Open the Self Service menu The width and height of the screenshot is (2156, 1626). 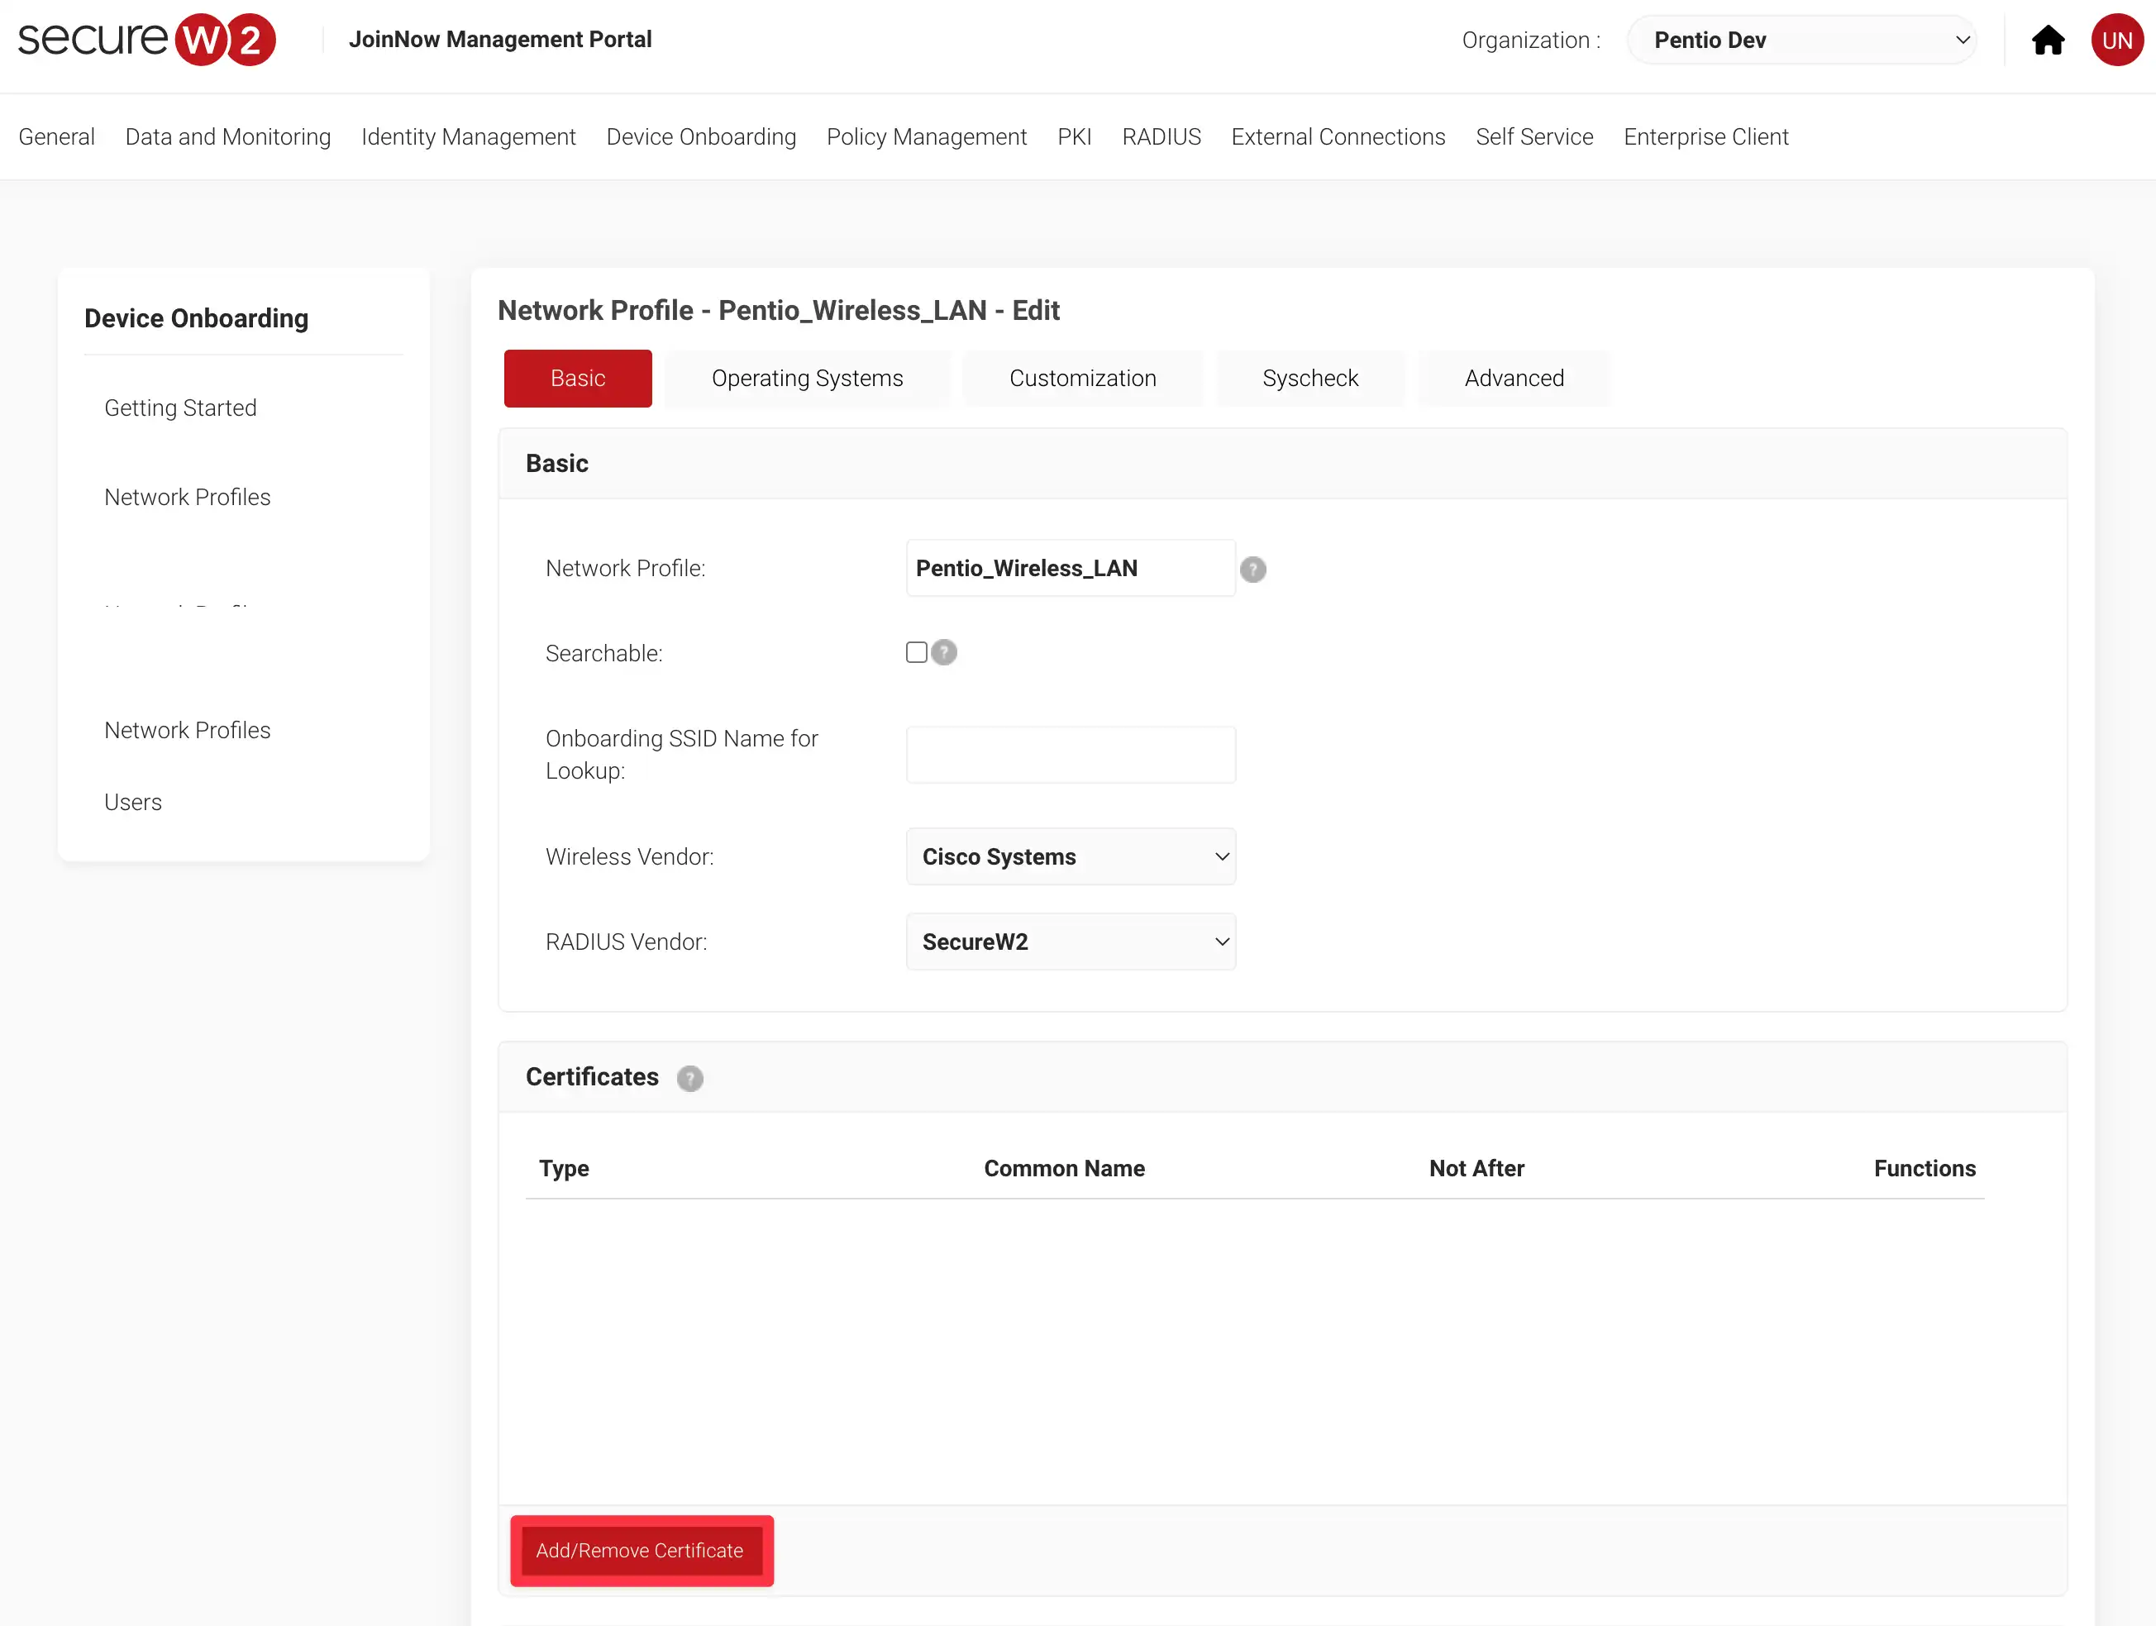coord(1534,136)
